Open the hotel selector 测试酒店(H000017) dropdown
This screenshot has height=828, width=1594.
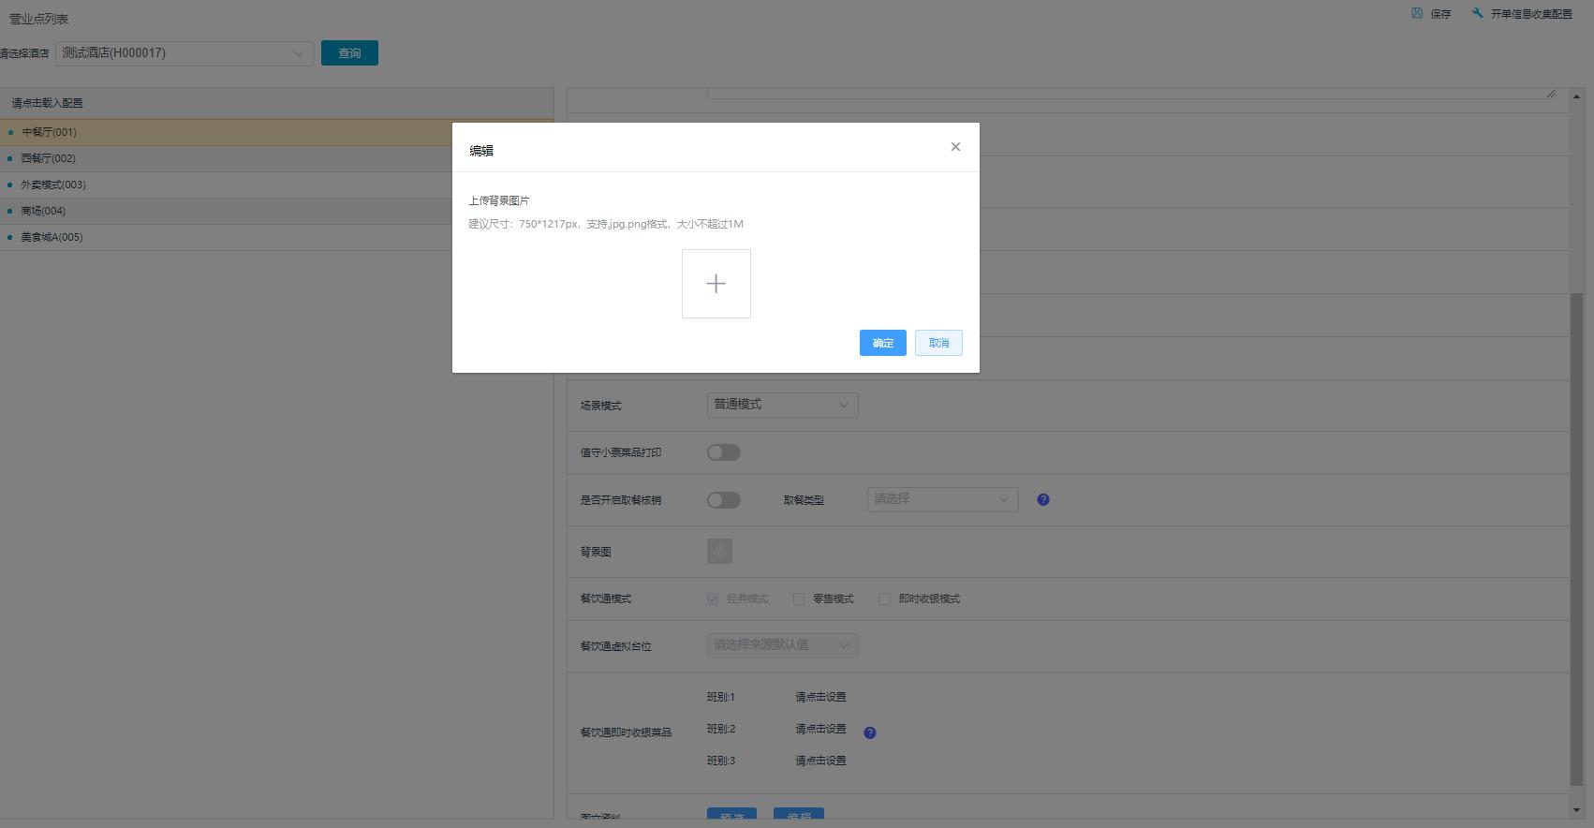click(184, 53)
